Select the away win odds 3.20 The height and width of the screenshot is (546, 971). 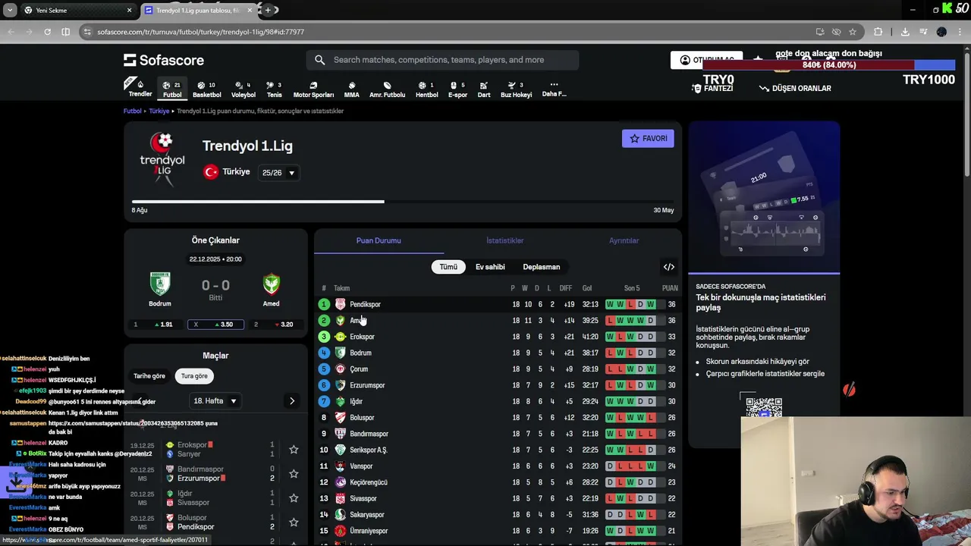point(276,325)
